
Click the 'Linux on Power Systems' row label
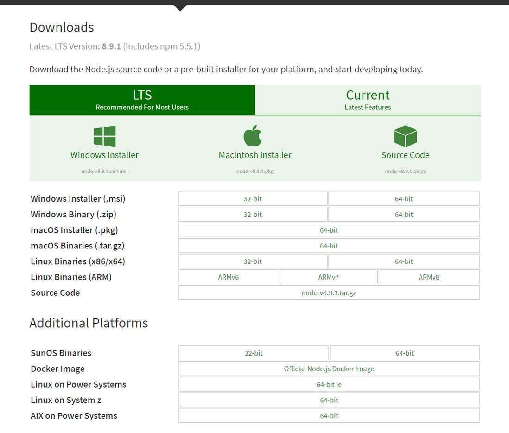click(x=78, y=384)
